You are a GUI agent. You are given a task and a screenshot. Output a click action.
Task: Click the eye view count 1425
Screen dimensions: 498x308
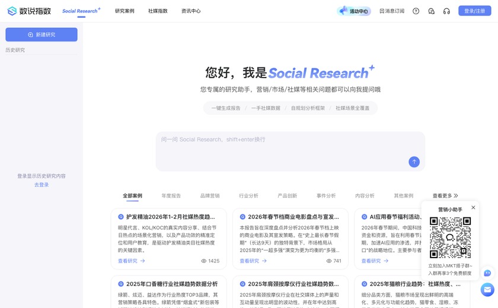coord(210,261)
